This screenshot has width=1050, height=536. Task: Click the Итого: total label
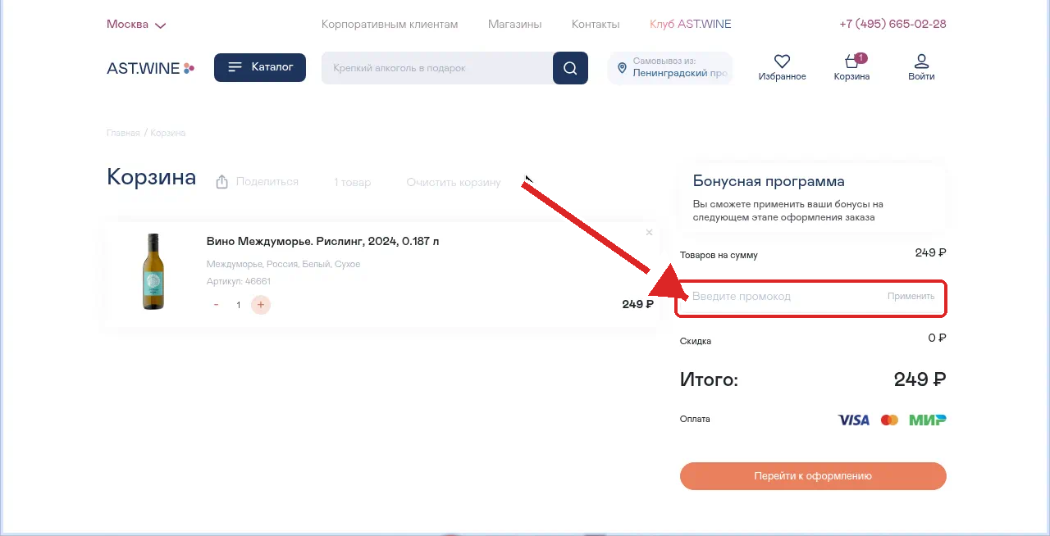tap(709, 379)
